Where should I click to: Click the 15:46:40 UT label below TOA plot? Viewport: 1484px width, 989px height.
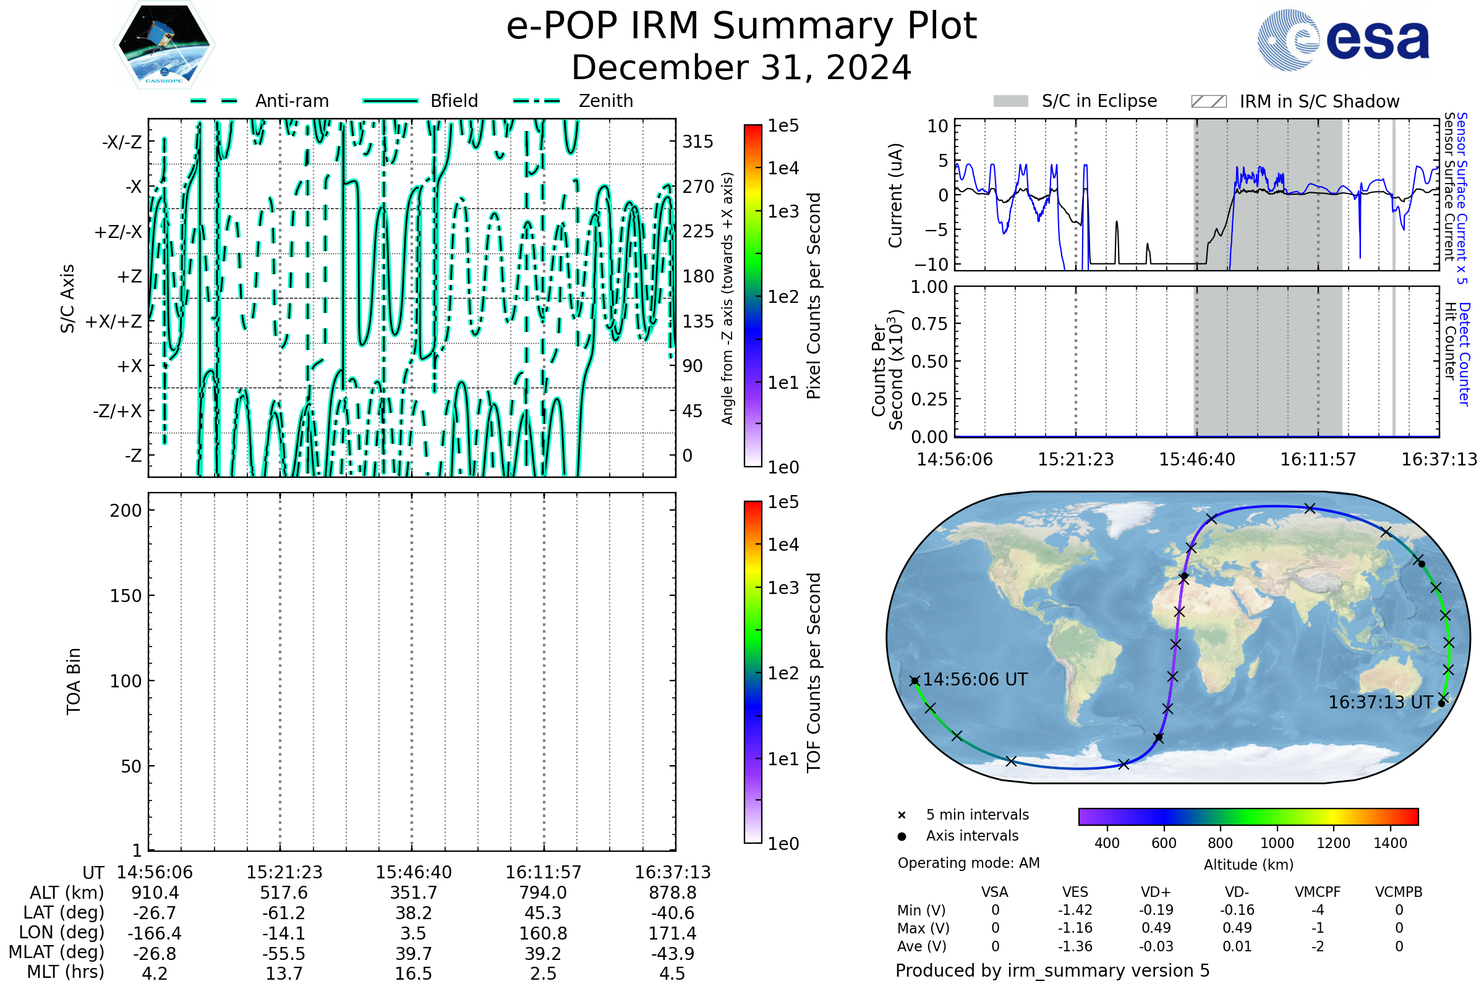413,872
